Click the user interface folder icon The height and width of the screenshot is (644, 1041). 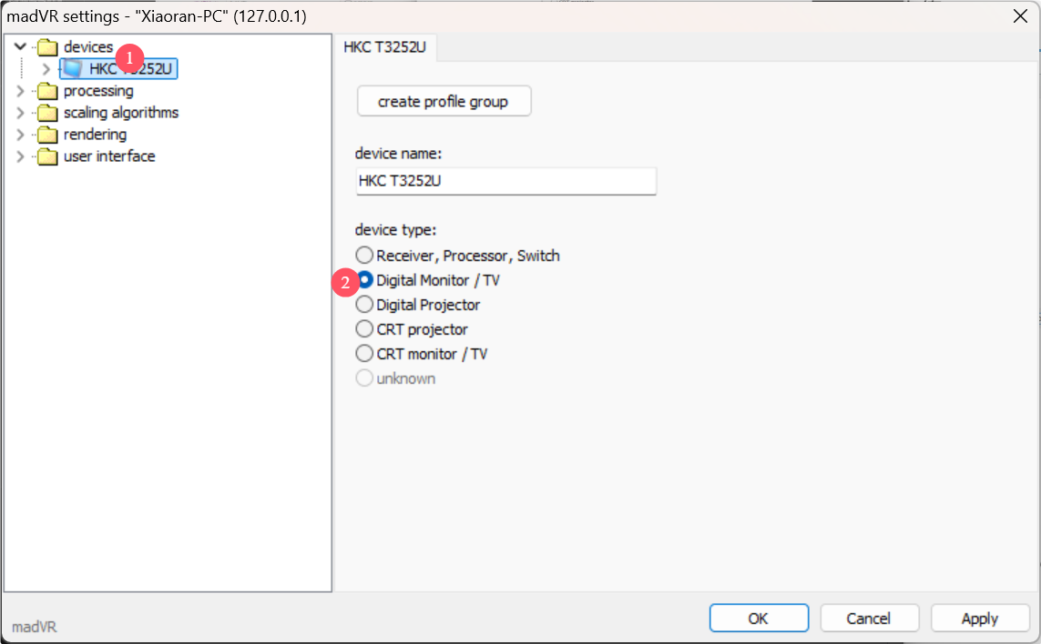(47, 156)
